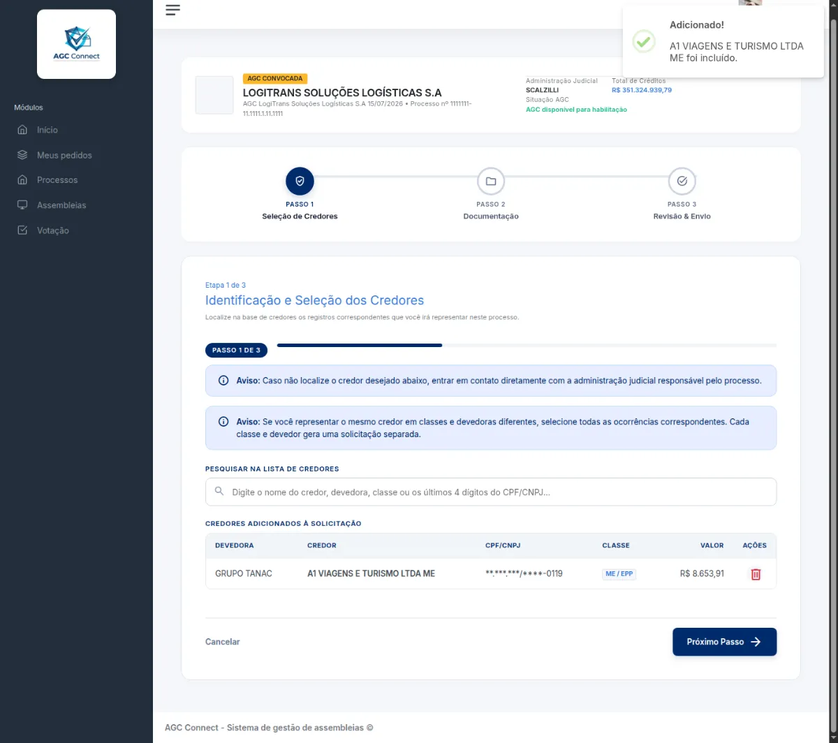This screenshot has width=838, height=743.
Task: Click the Documentação step label
Action: coord(491,216)
